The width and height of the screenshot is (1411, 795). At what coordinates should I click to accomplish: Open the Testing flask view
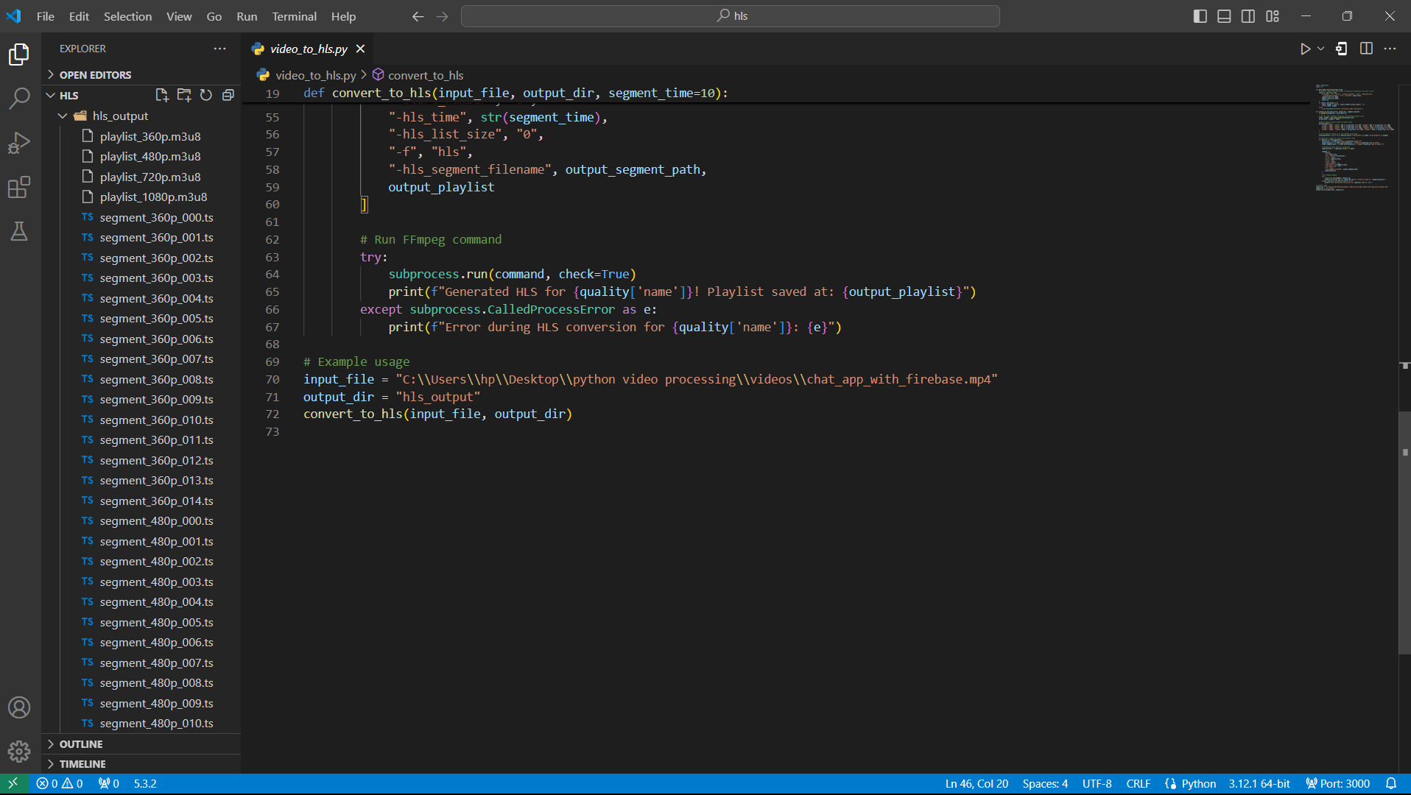19,231
